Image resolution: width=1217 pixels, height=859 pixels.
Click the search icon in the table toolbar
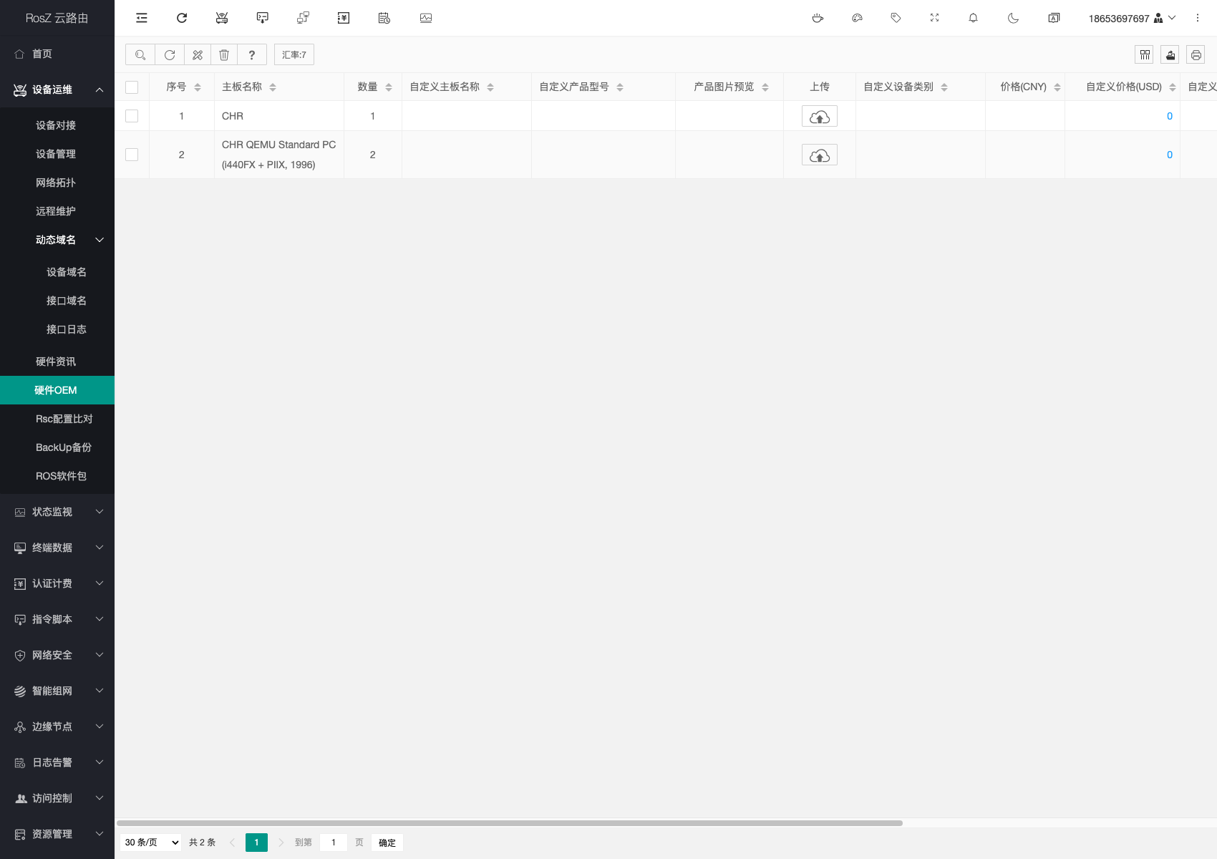(140, 55)
